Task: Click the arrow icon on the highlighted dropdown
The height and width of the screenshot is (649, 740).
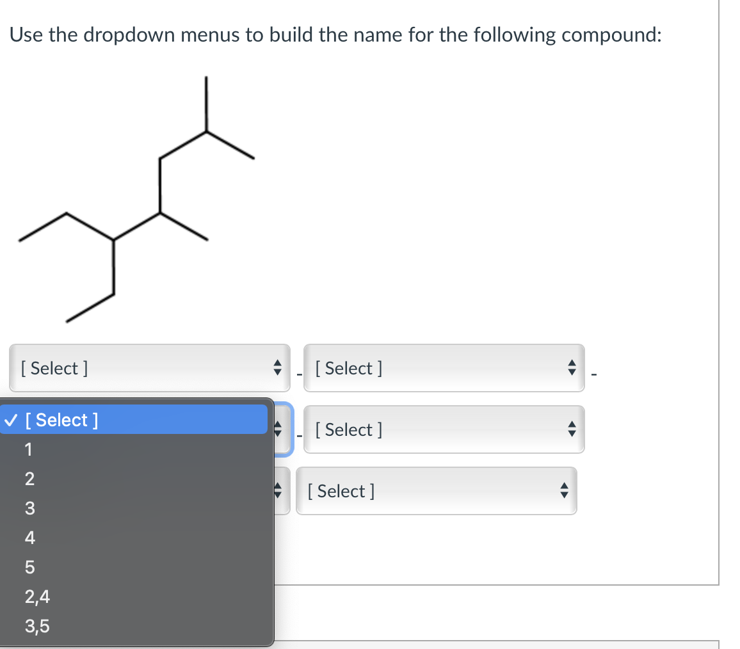Action: pos(278,429)
